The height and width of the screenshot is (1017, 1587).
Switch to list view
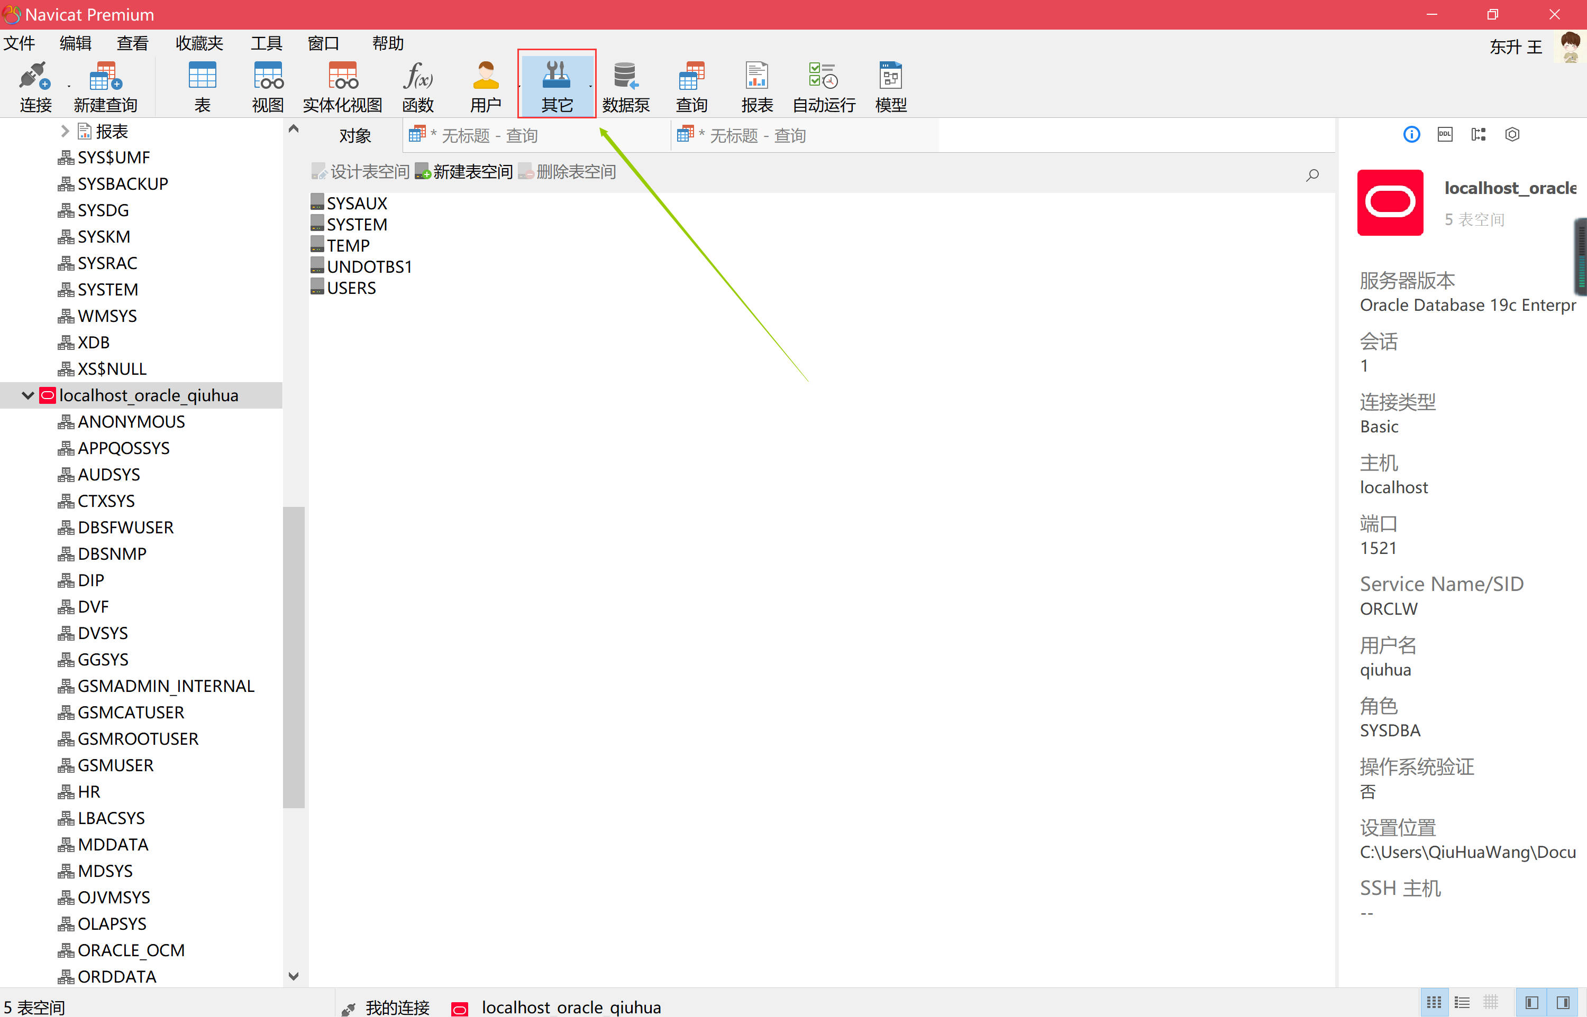point(1462,1003)
